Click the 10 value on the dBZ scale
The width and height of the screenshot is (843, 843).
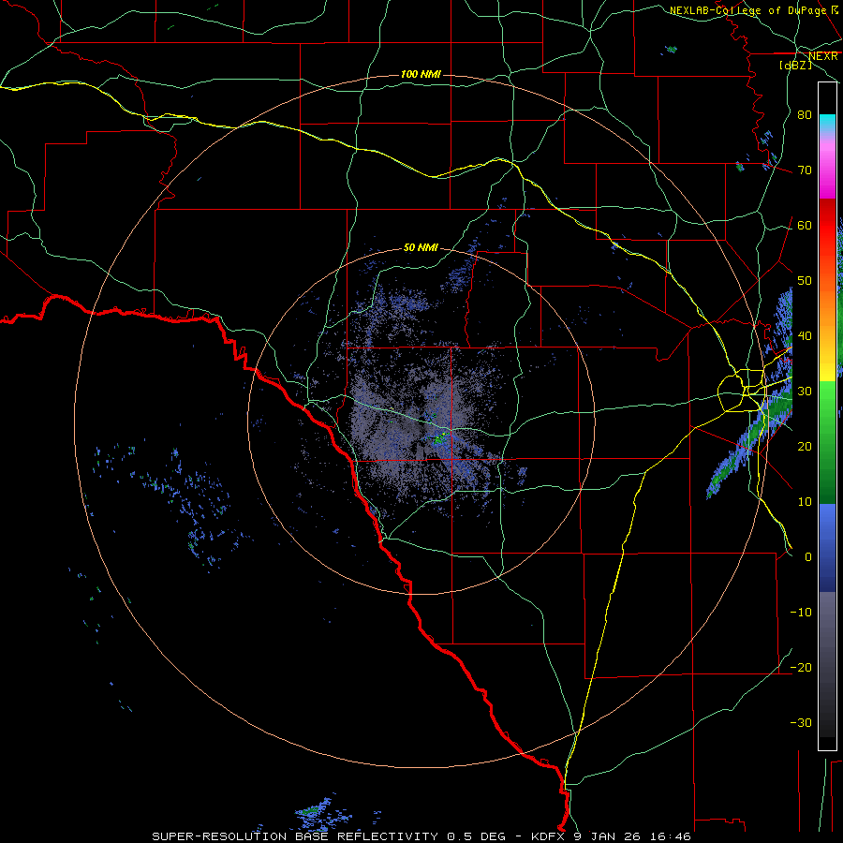tap(805, 502)
